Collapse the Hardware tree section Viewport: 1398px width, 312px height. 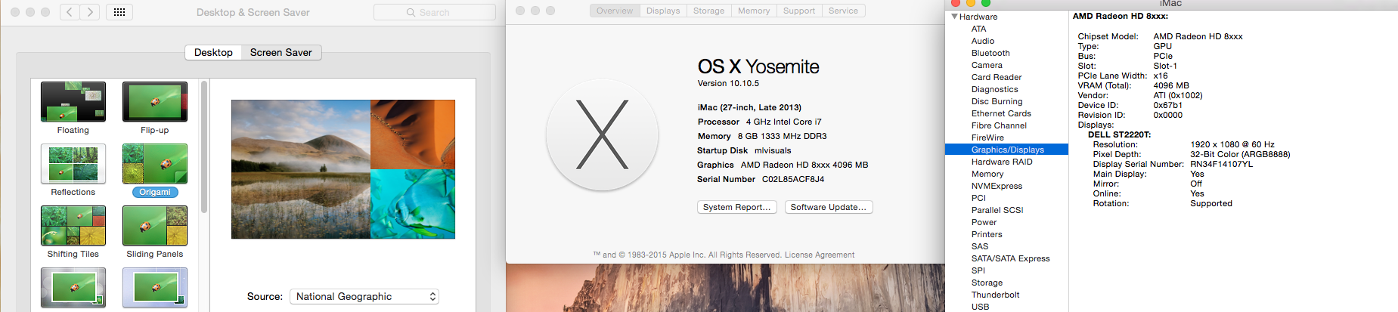click(x=955, y=17)
